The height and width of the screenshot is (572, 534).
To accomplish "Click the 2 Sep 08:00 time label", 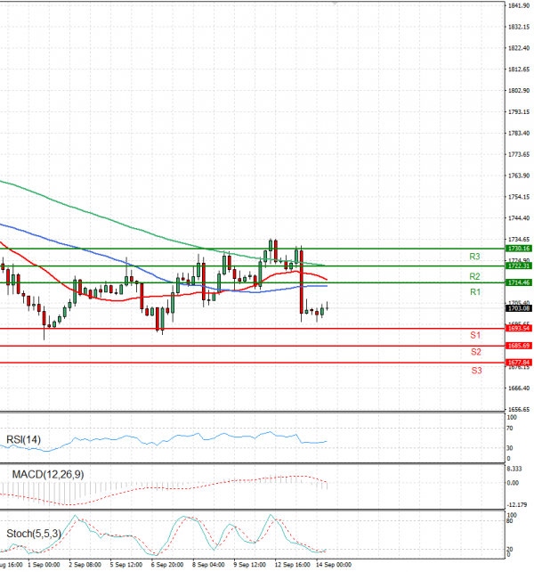I will point(85,565).
